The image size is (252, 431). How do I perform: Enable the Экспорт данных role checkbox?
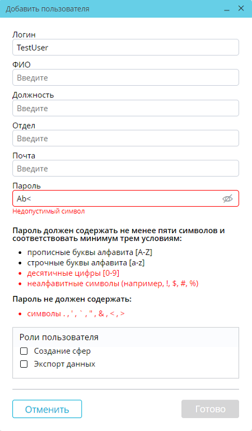point(24,364)
